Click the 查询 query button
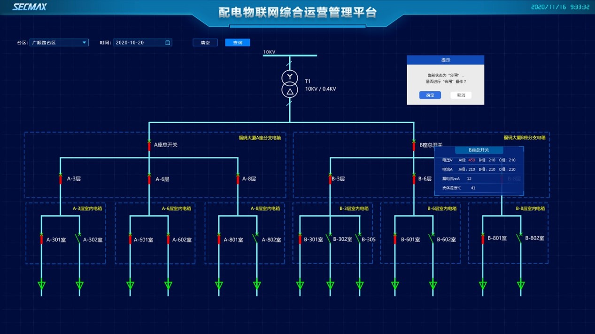The height and width of the screenshot is (334, 595). 238,43
